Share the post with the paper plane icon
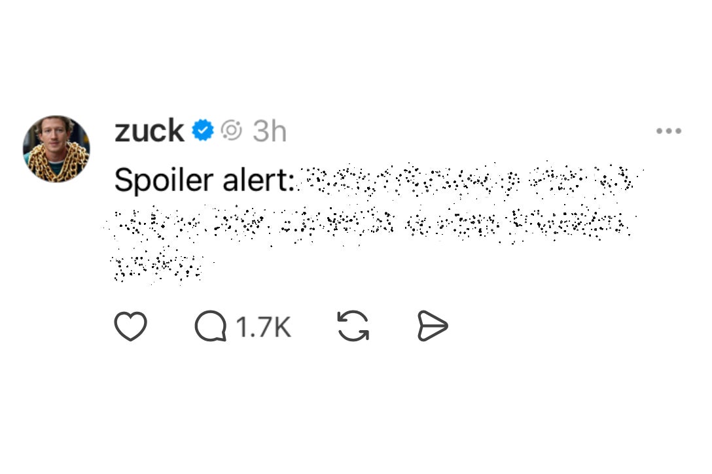Viewport: 712px width, 474px height. (433, 326)
